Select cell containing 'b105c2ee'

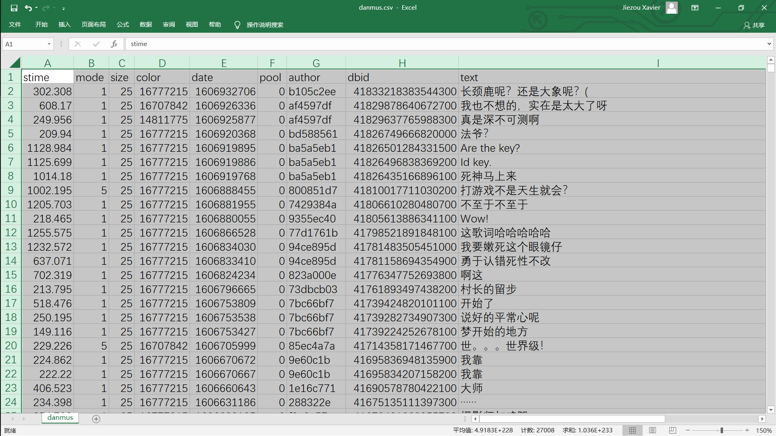point(316,91)
